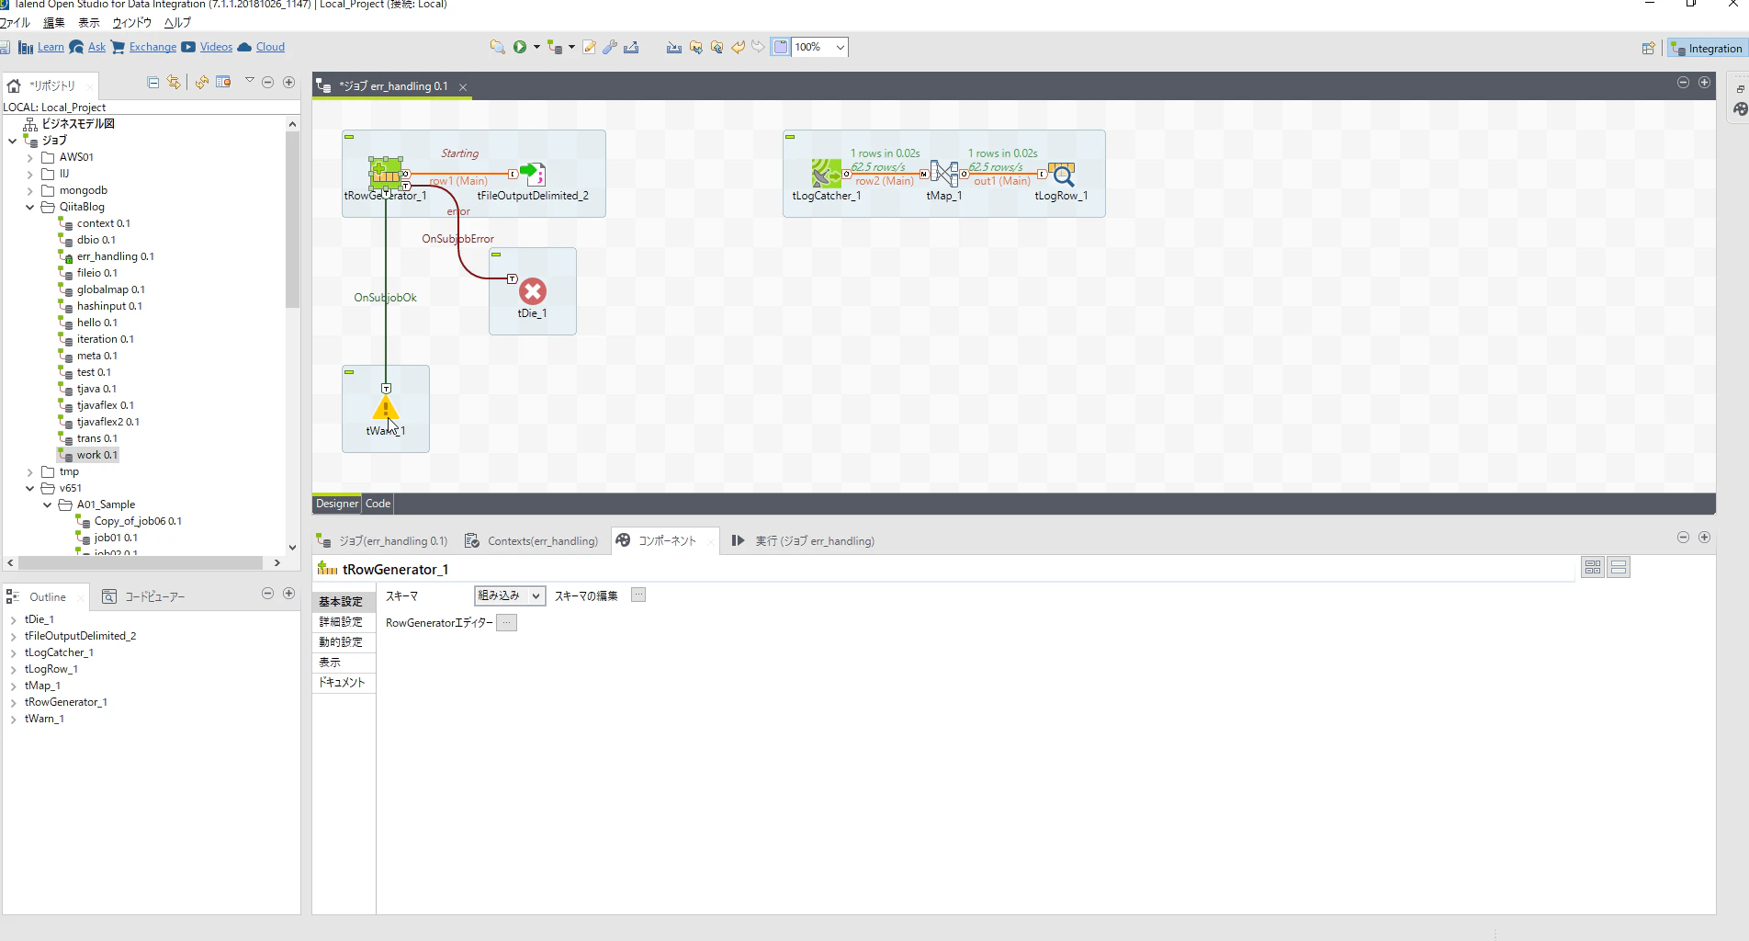Click the repository horizontal scrollbar
1749x941 pixels.
click(141, 562)
